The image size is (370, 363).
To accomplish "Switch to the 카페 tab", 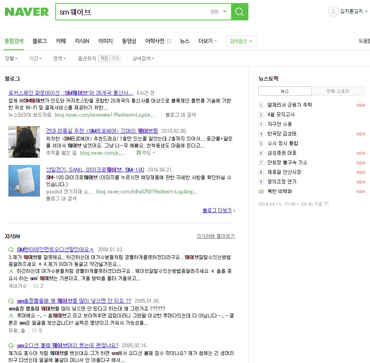I will pos(61,41).
